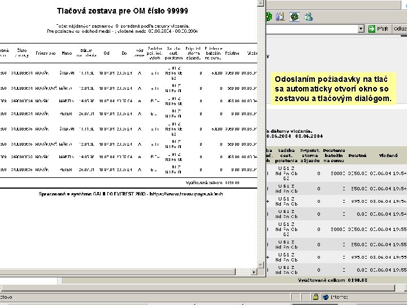Click the Meno column header in print window
The width and height of the screenshot is (407, 305).
click(67, 53)
